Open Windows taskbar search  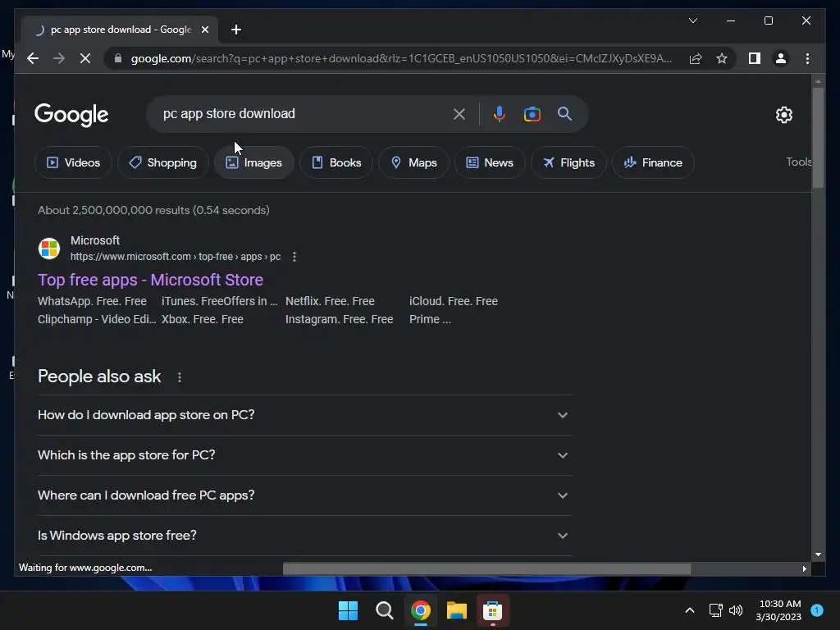click(x=384, y=610)
